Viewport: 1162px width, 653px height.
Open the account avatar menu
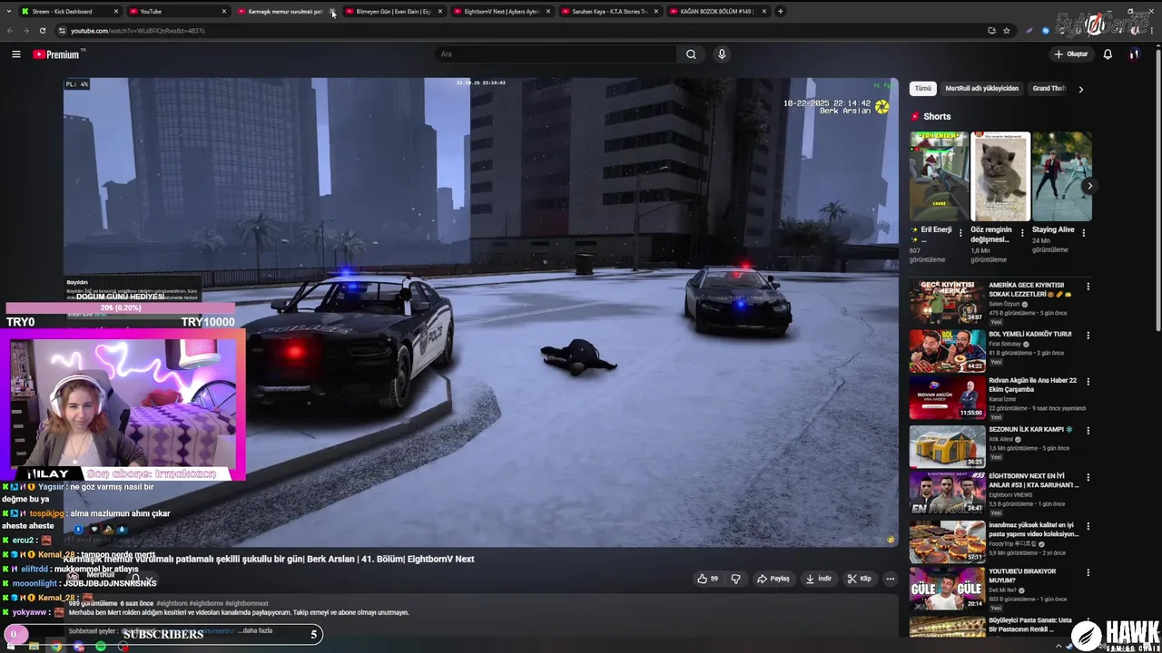1134,54
